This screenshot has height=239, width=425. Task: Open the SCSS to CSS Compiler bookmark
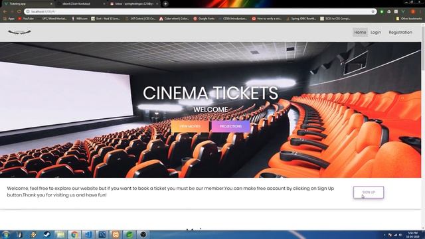point(335,19)
